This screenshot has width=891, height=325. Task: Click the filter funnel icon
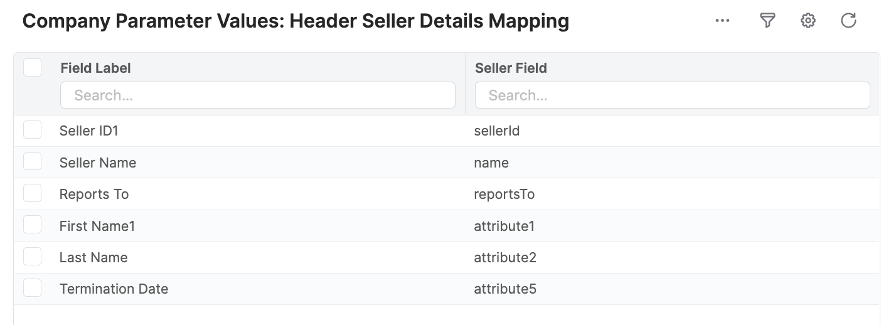coord(767,21)
